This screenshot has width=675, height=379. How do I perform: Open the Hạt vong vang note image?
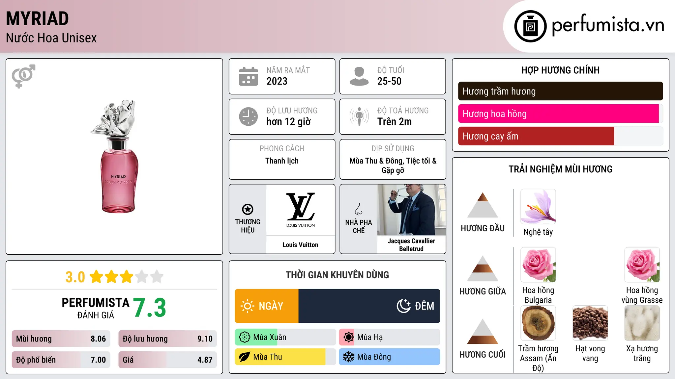[x=590, y=323]
